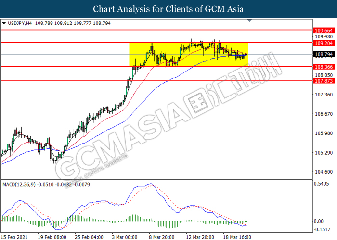The image size is (337, 240).
Task: Click the 12 Mar 20:00 time label
Action: tap(200, 237)
